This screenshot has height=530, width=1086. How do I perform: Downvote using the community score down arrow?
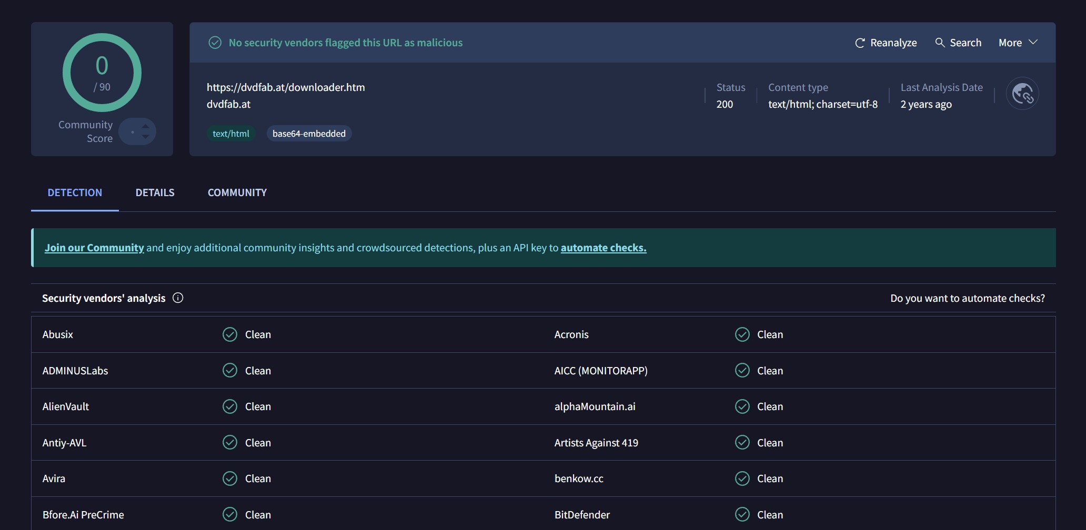[146, 137]
